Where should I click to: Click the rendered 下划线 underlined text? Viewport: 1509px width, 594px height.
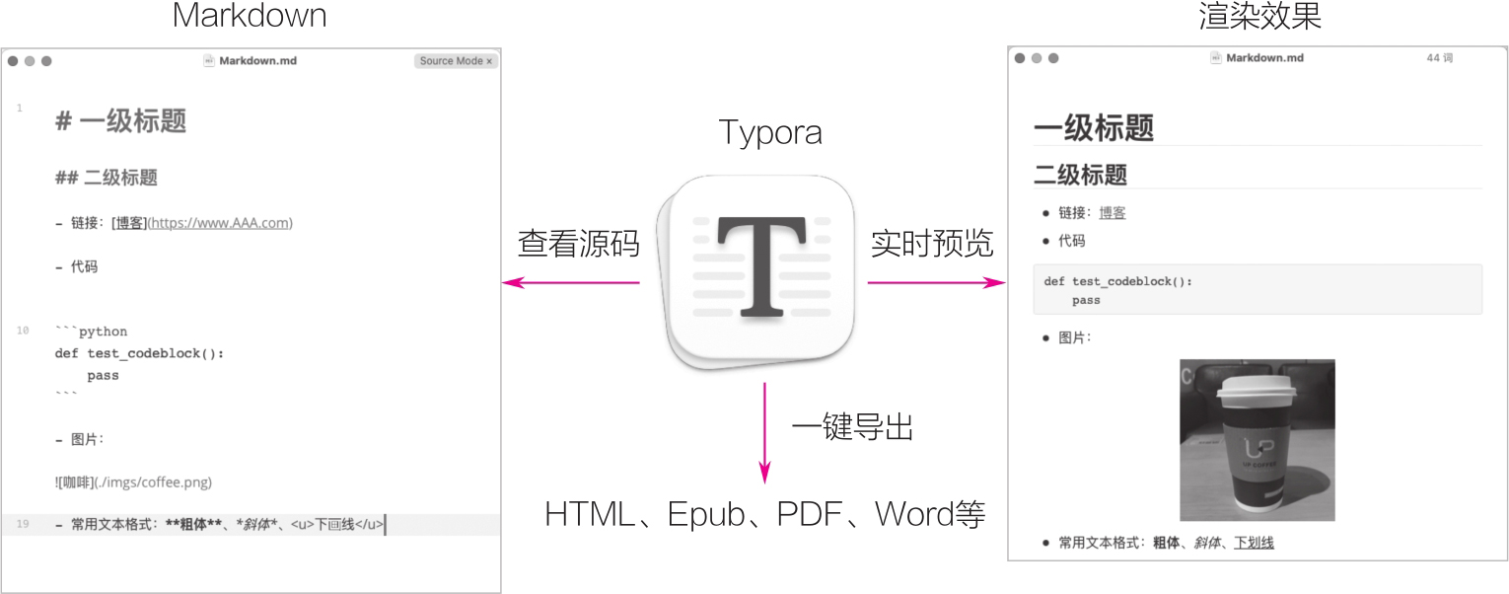(1254, 543)
